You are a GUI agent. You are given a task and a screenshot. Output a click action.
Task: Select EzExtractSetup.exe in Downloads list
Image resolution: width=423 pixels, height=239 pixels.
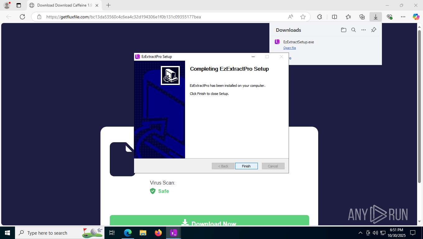coord(299,42)
